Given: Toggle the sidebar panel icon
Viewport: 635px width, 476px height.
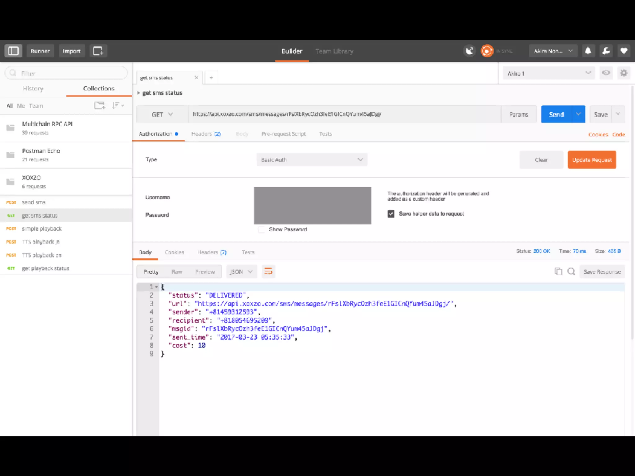Looking at the screenshot, I should coord(13,51).
